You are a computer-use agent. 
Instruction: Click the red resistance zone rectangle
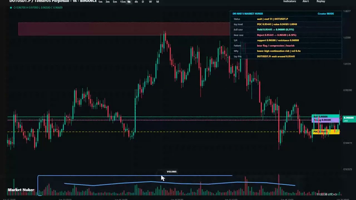click(124, 29)
